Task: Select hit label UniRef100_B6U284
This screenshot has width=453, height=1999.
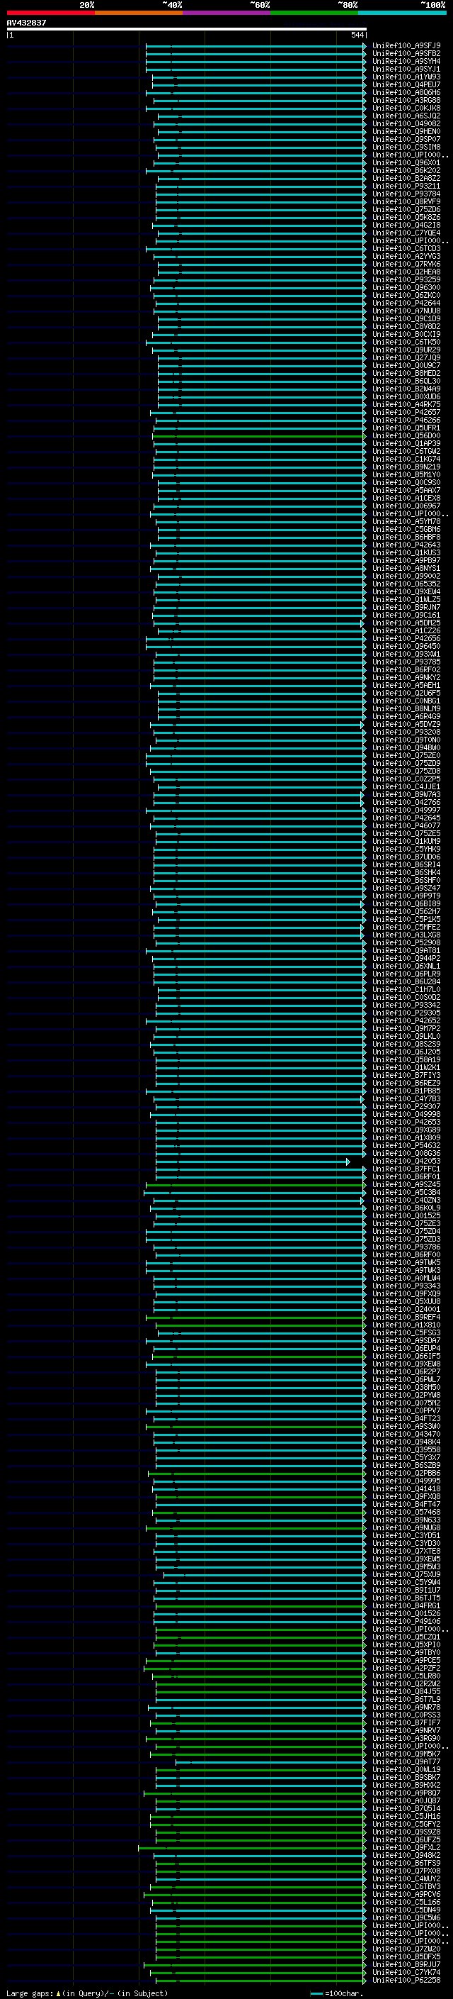Action: click(406, 981)
